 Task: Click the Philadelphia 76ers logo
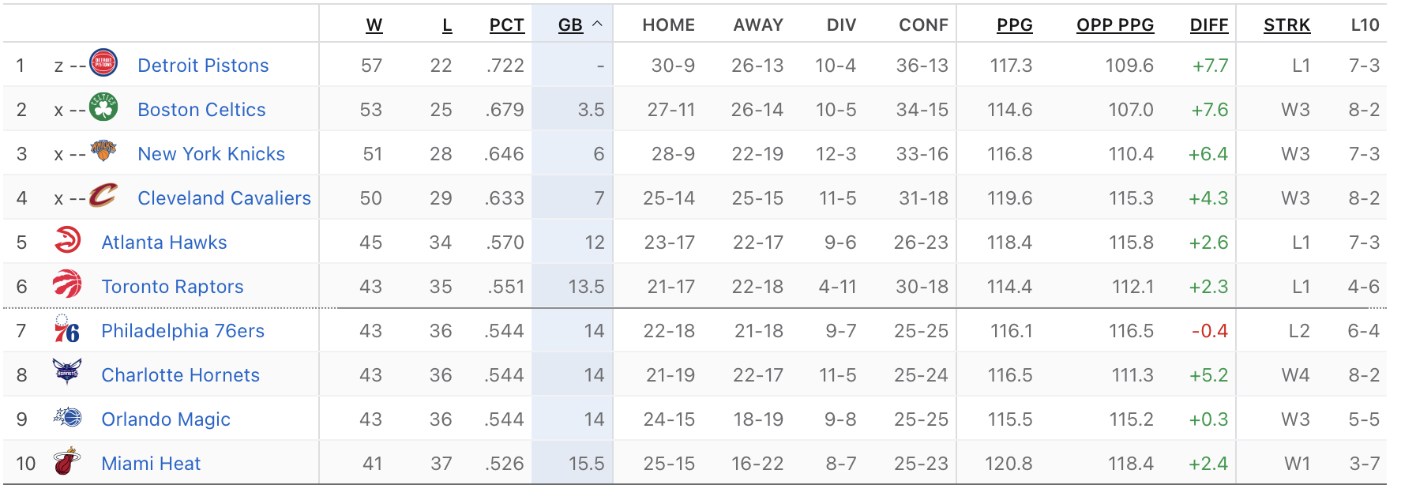68,329
